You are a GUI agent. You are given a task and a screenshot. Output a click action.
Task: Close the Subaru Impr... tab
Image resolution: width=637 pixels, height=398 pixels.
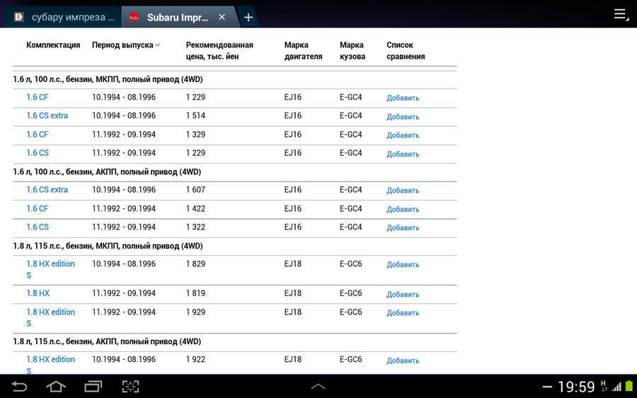click(222, 17)
